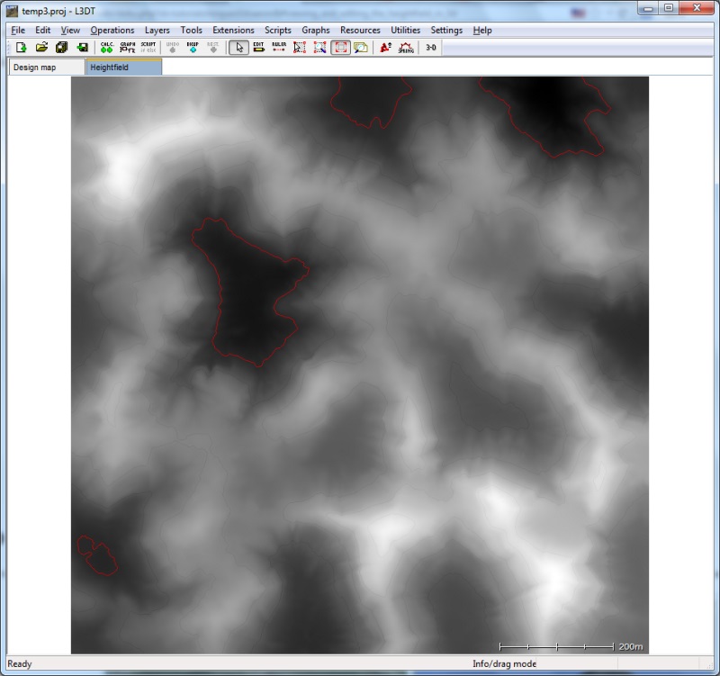720x676 pixels.
Task: Toggle the red highlighted zoom-fit button
Action: (x=341, y=48)
